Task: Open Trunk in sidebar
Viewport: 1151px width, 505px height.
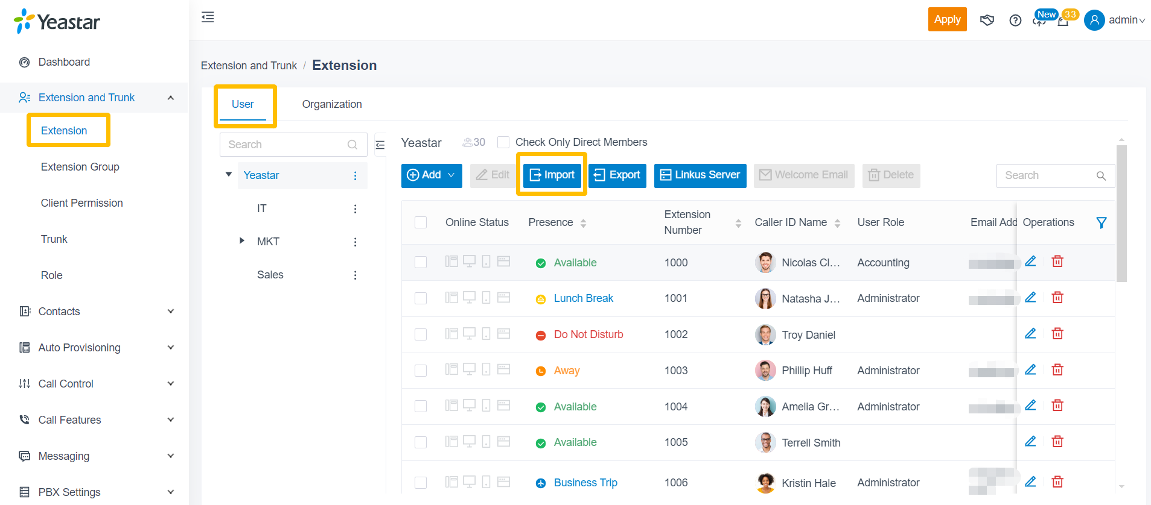Action: (x=54, y=239)
